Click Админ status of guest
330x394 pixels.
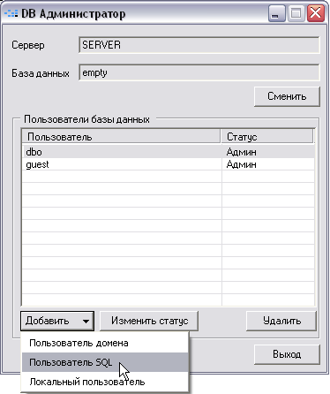coord(241,164)
